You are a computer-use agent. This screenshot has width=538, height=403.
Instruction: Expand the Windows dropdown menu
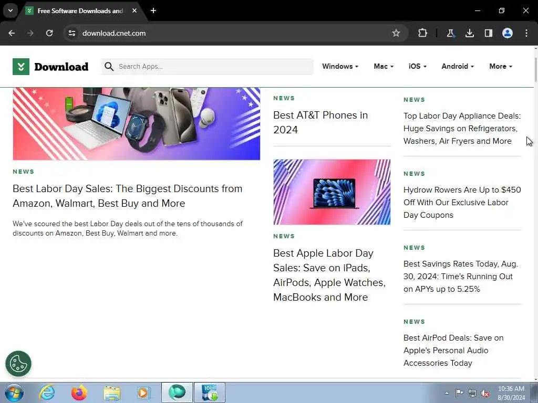point(340,67)
